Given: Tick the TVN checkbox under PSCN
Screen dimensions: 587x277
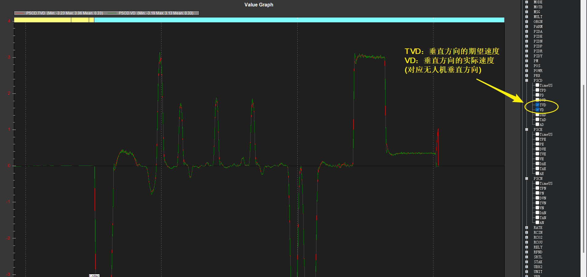Looking at the screenshot, I should (x=537, y=203).
